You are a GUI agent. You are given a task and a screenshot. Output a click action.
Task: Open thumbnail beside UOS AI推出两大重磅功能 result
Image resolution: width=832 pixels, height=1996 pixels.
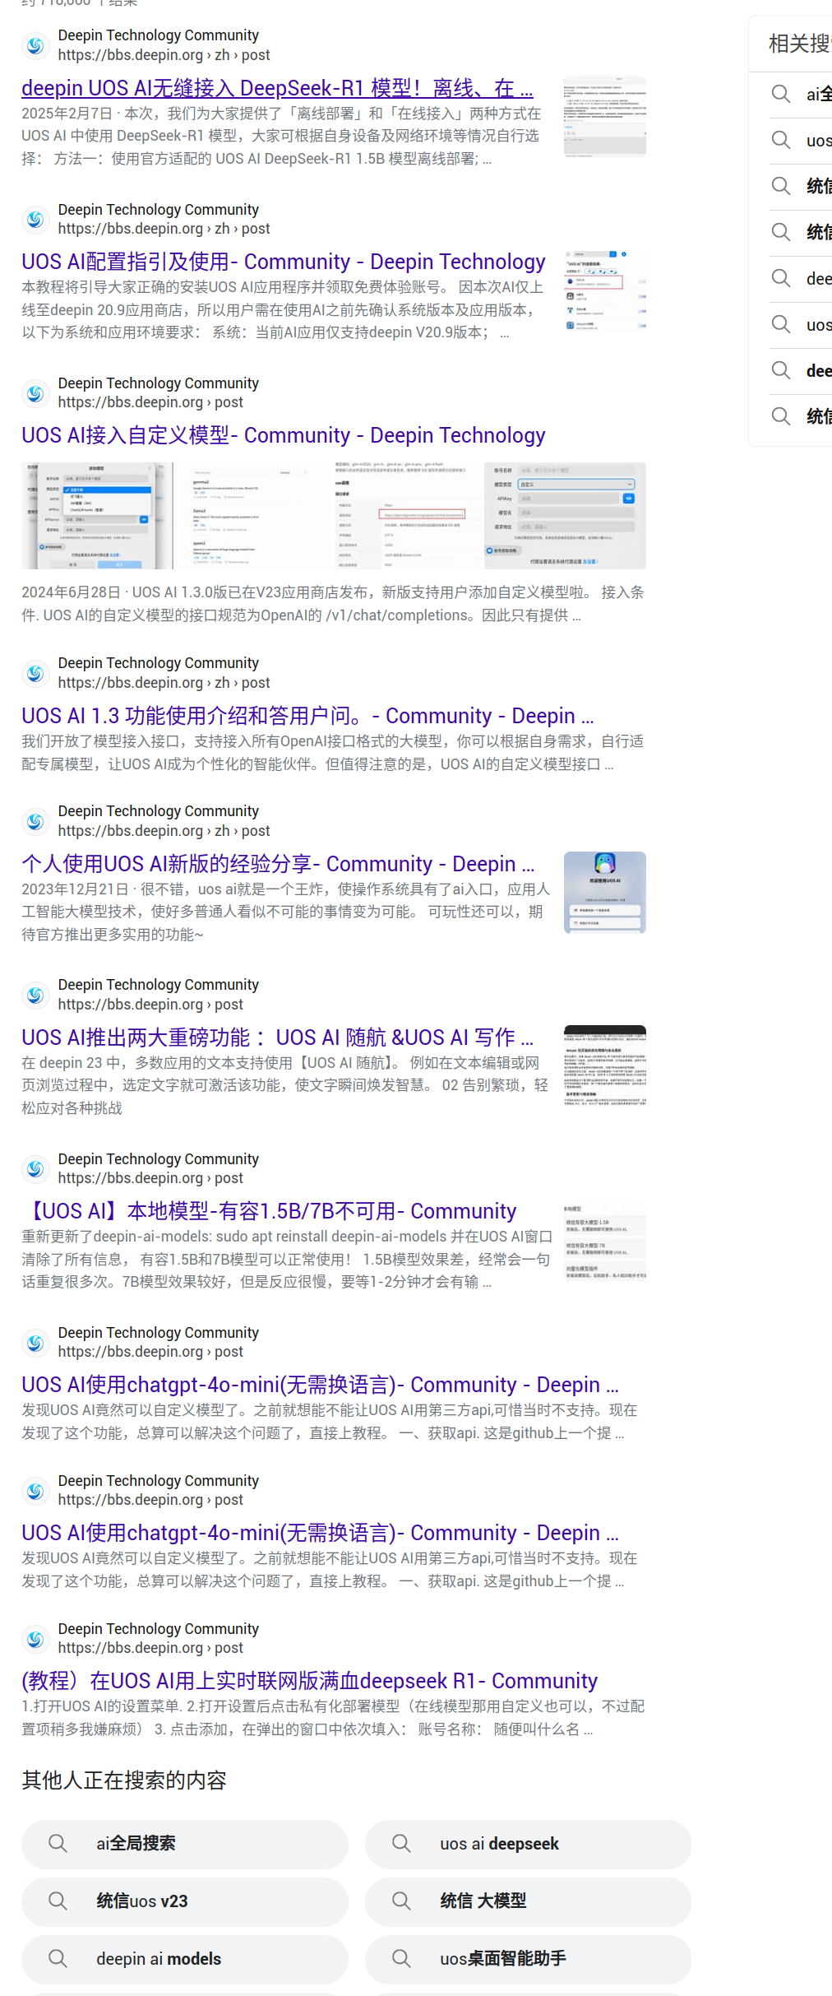click(x=605, y=1066)
